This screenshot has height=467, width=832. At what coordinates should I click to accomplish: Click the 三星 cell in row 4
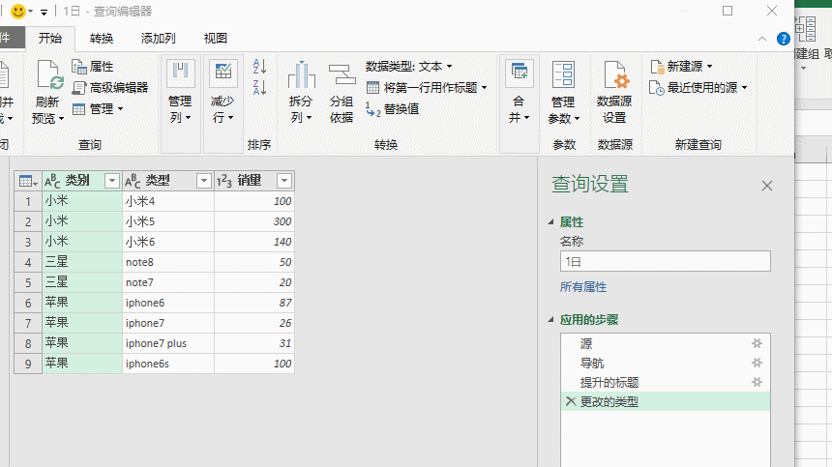(x=82, y=262)
